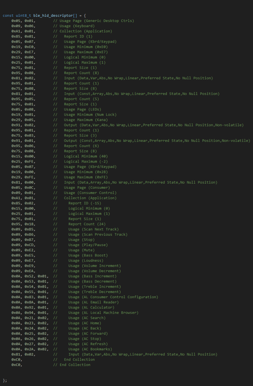
Task: Click comment 'Usage (Play/Pause)'
Action: [x=88, y=245]
